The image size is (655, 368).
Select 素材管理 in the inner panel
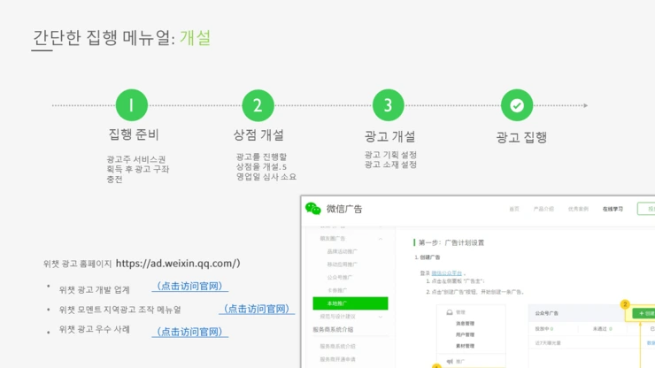[465, 346]
